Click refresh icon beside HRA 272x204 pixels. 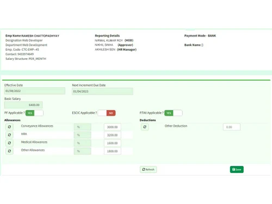[x=9, y=135]
